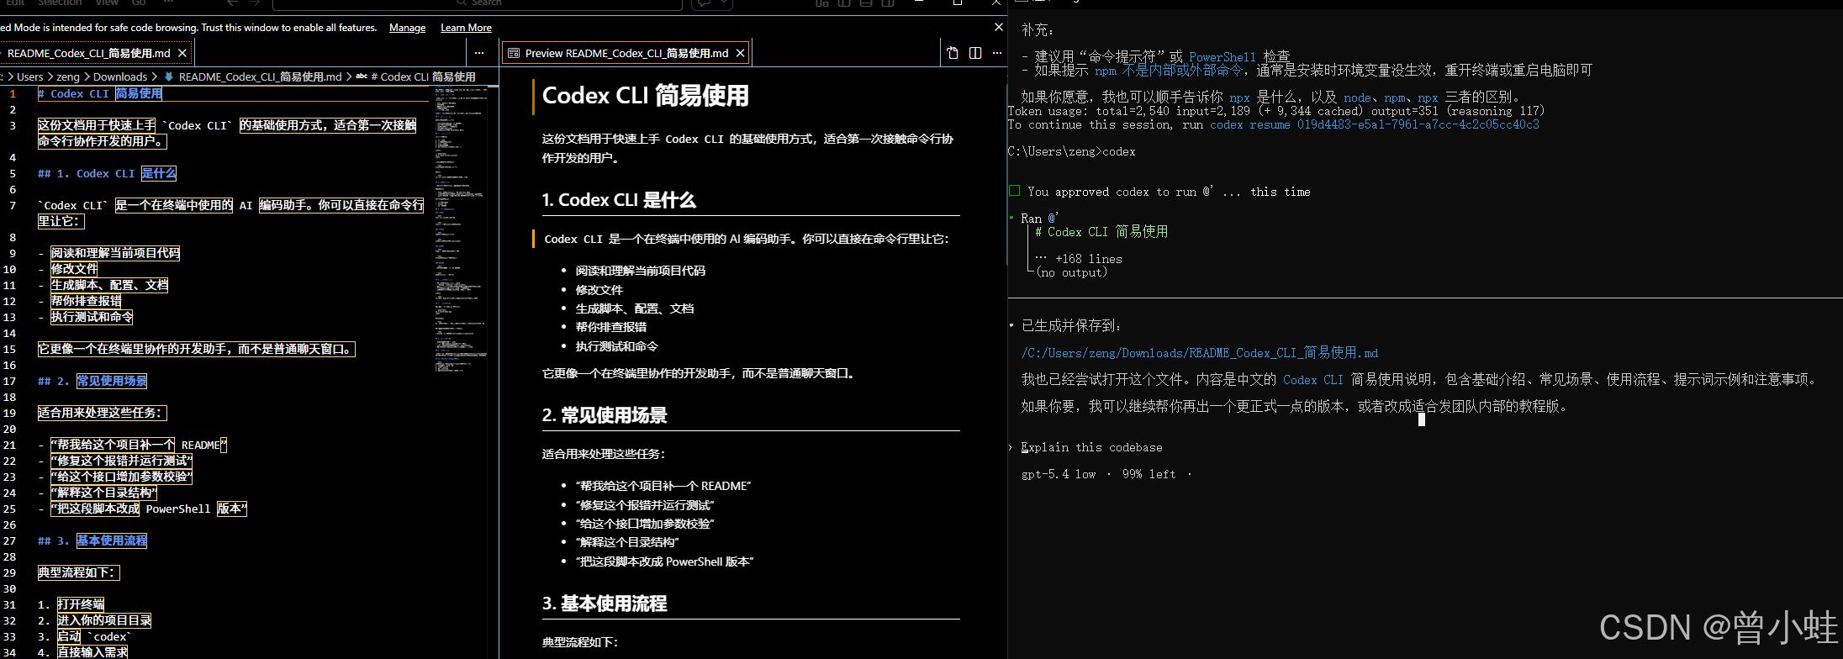Switch to the Preview README_Codex_CLI tab
Screen dimensions: 1843x659
point(626,53)
